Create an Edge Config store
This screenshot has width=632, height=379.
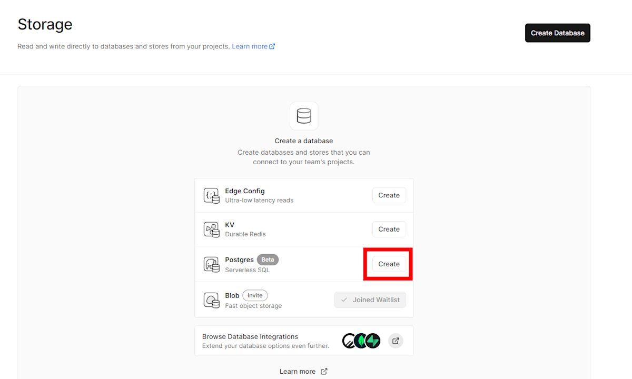tap(389, 195)
